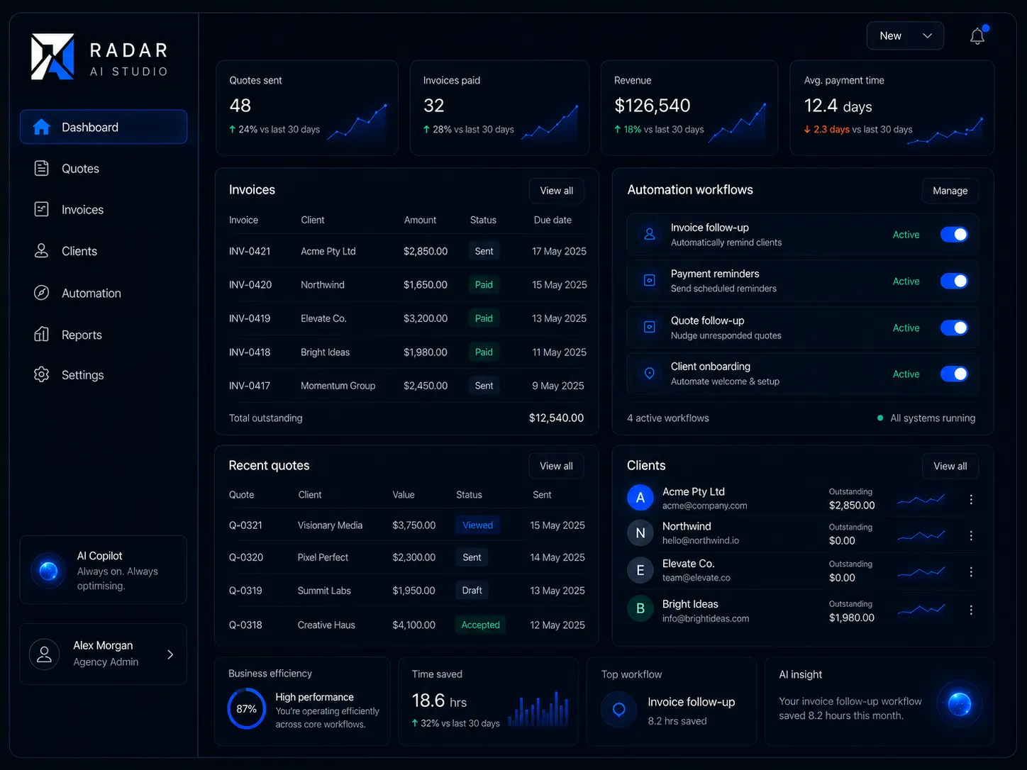
Task: Open notifications via the bell icon
Action: click(977, 36)
